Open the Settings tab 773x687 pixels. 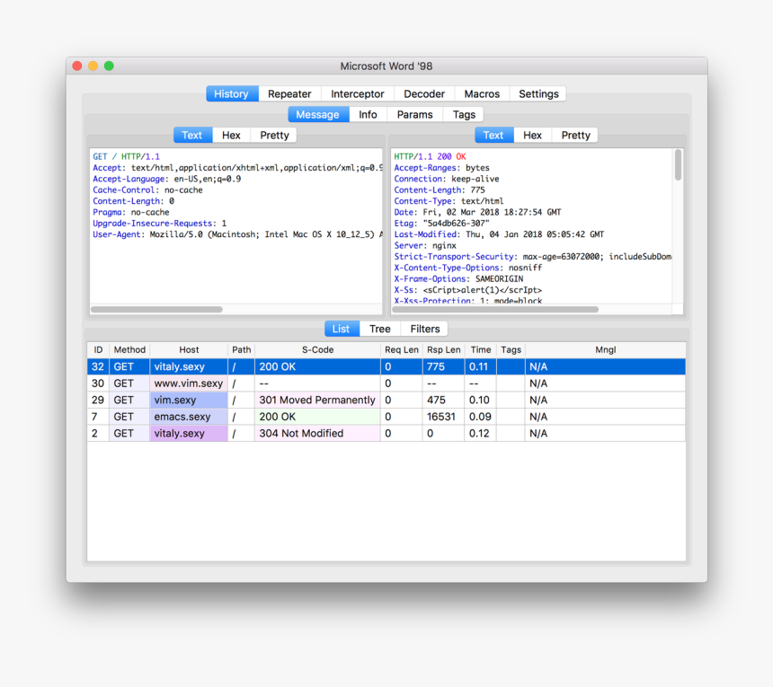pyautogui.click(x=538, y=93)
